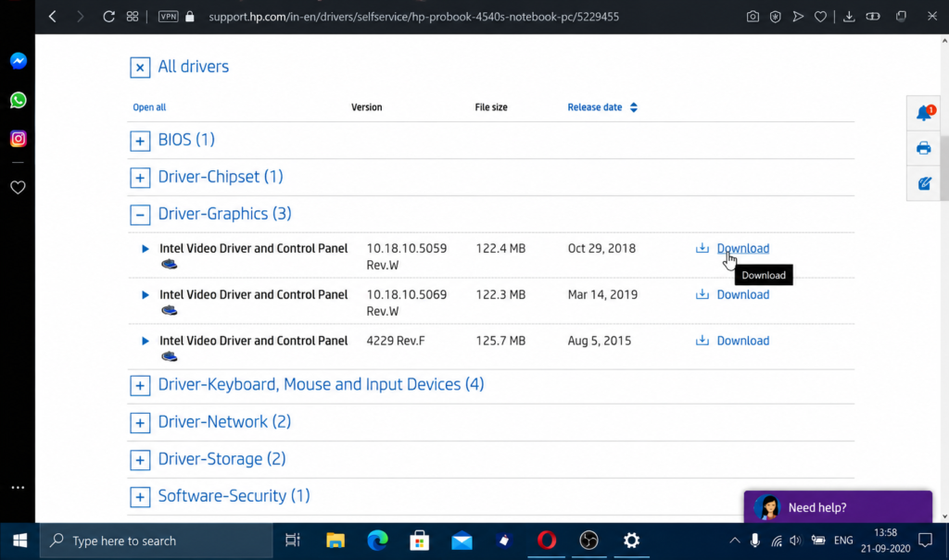Open the sidebar three-dots setup menu

19,488
